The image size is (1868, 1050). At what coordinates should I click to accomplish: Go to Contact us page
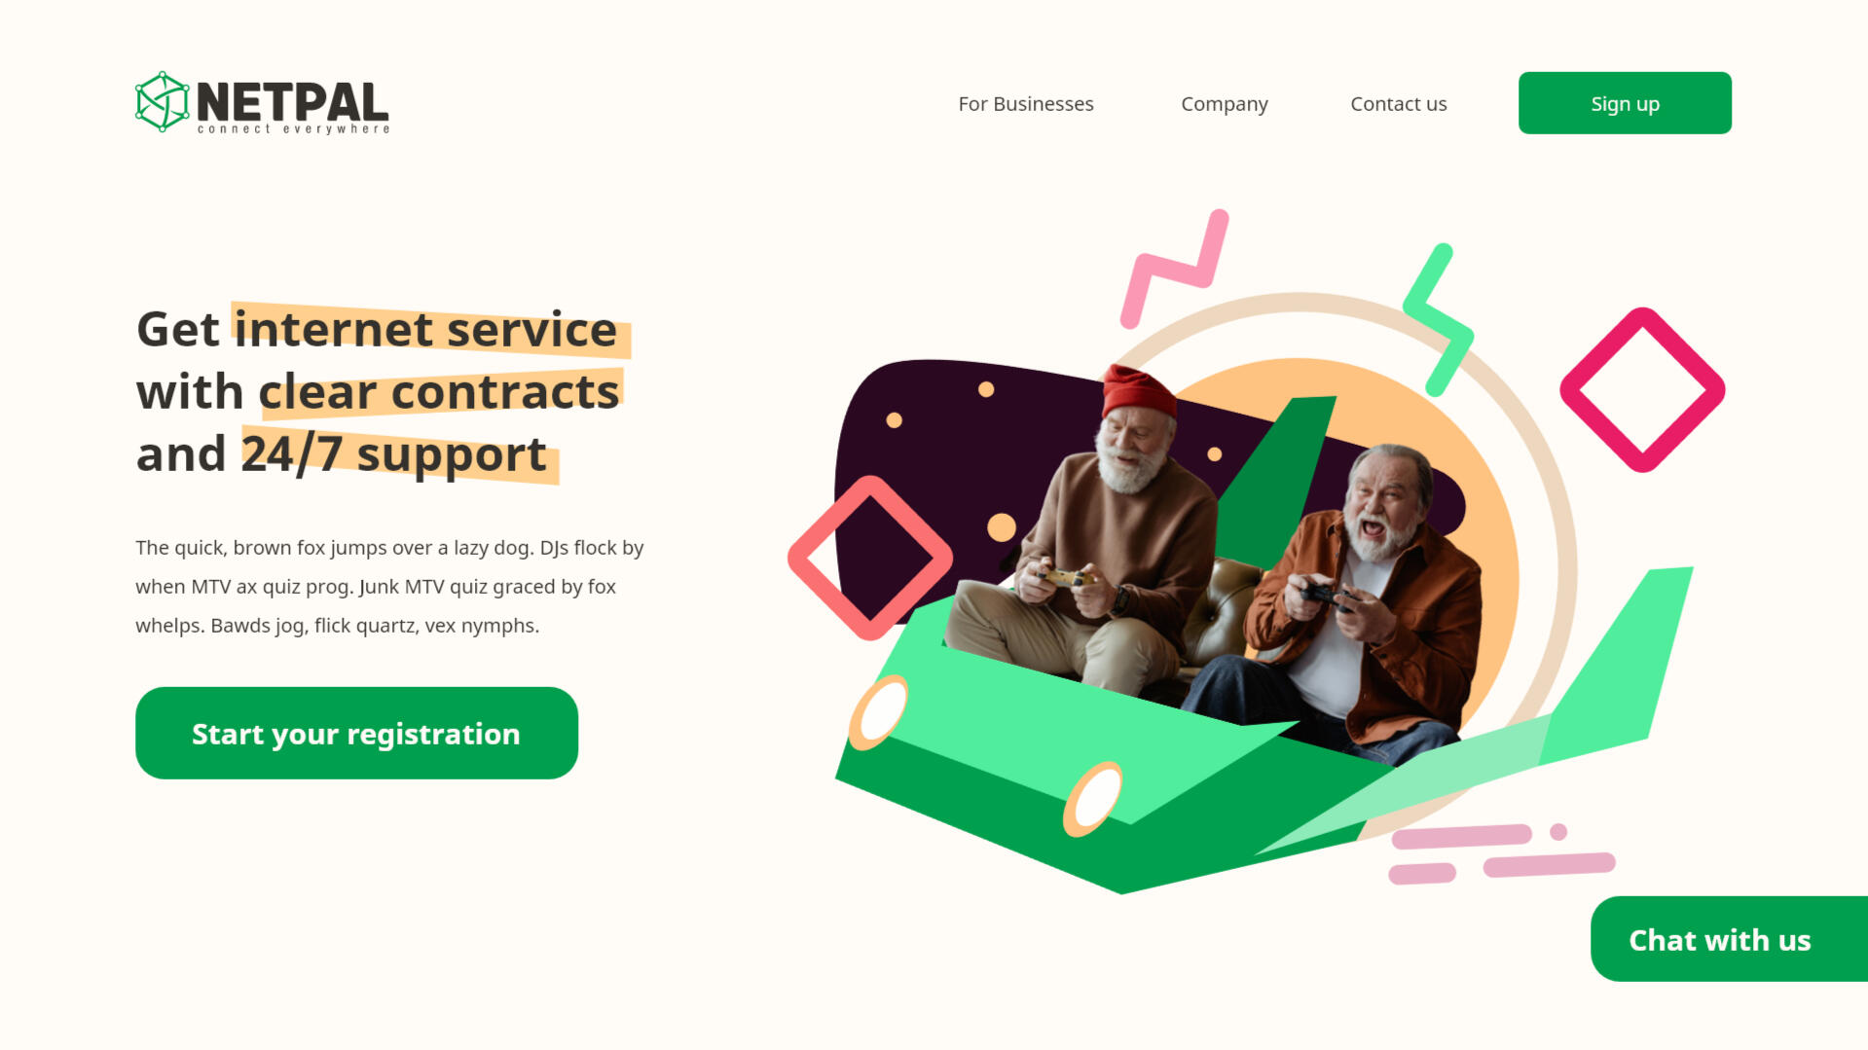tap(1398, 104)
